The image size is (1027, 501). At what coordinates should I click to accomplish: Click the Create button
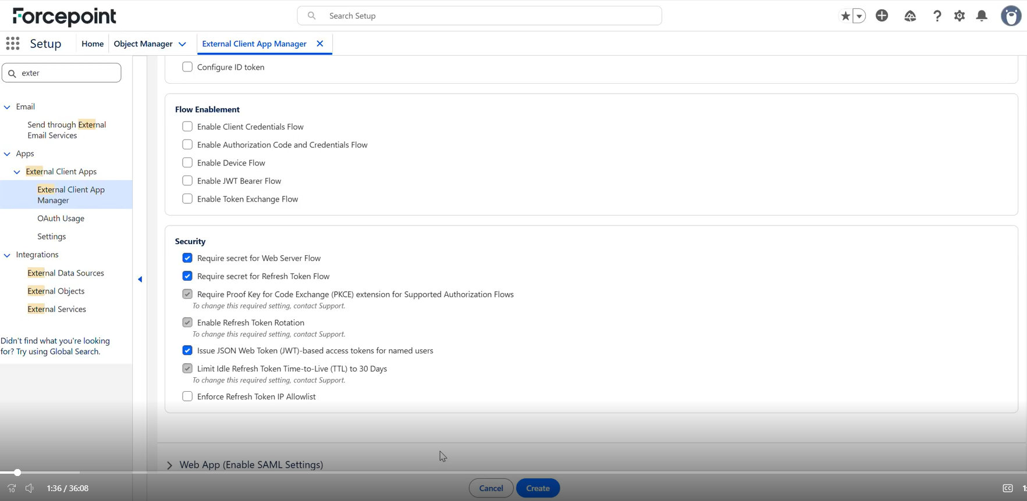point(538,488)
